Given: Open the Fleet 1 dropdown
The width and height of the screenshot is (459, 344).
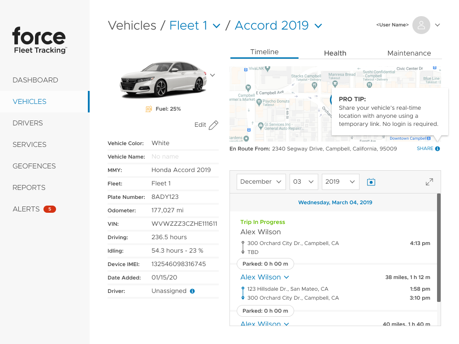Looking at the screenshot, I should pyautogui.click(x=195, y=26).
